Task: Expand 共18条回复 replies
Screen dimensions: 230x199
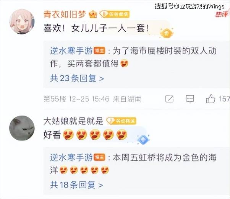Action: click(x=76, y=185)
